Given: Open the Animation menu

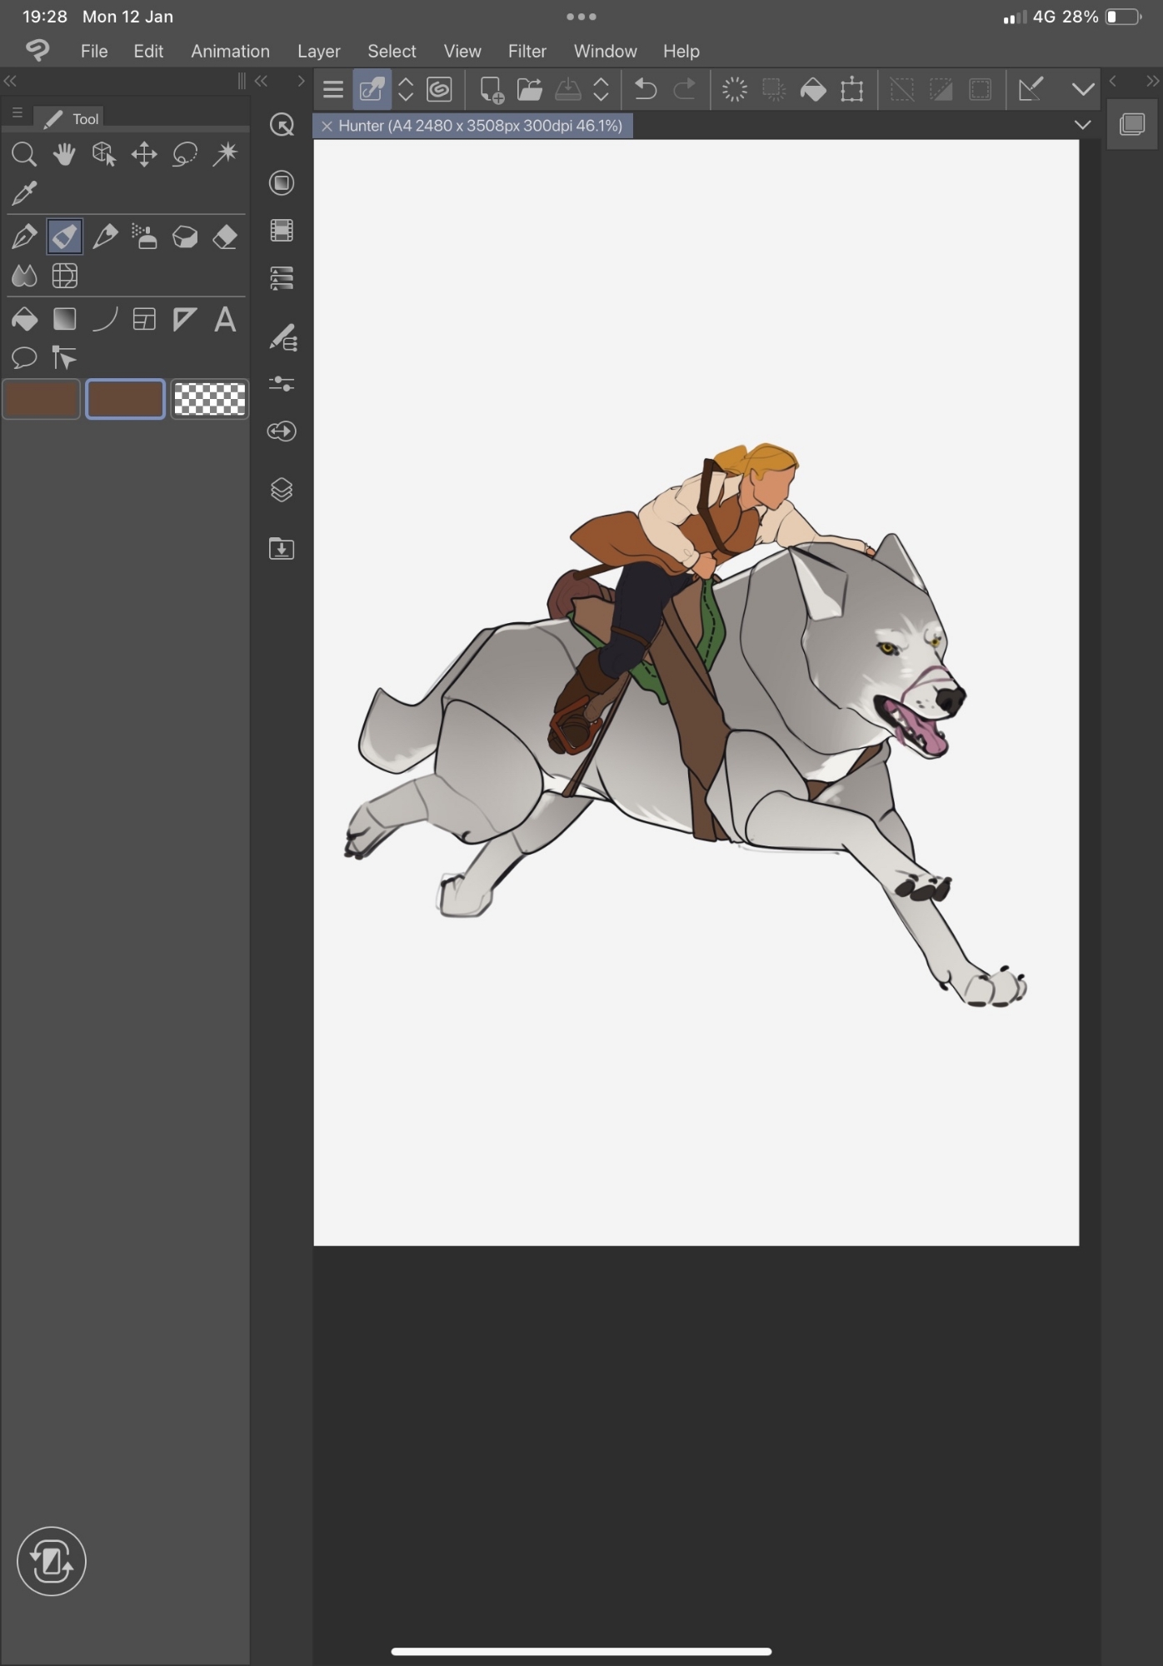Looking at the screenshot, I should [x=230, y=51].
